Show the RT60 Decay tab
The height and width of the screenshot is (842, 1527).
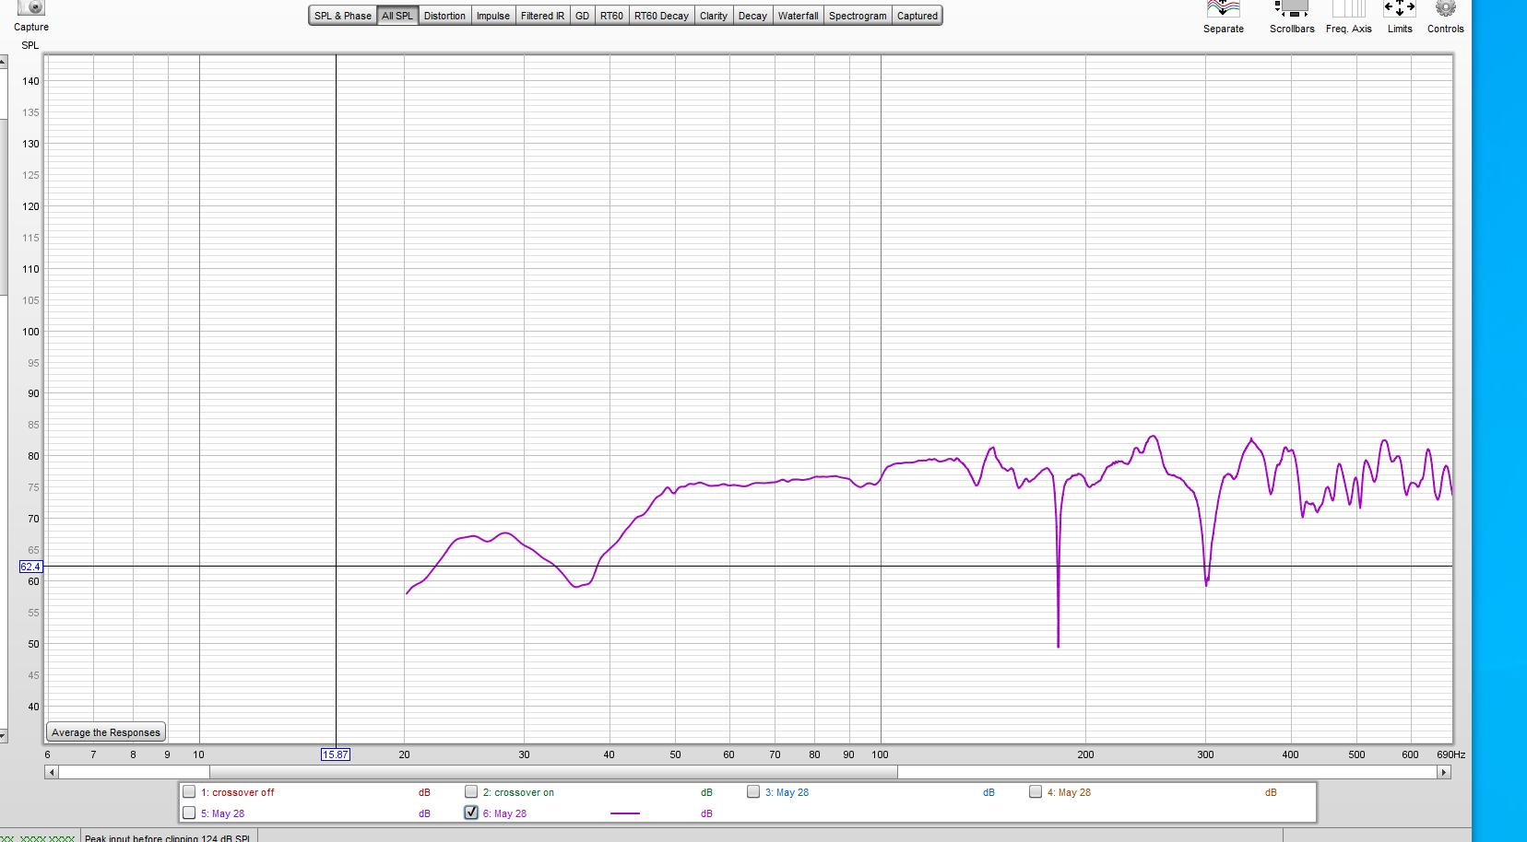(661, 16)
